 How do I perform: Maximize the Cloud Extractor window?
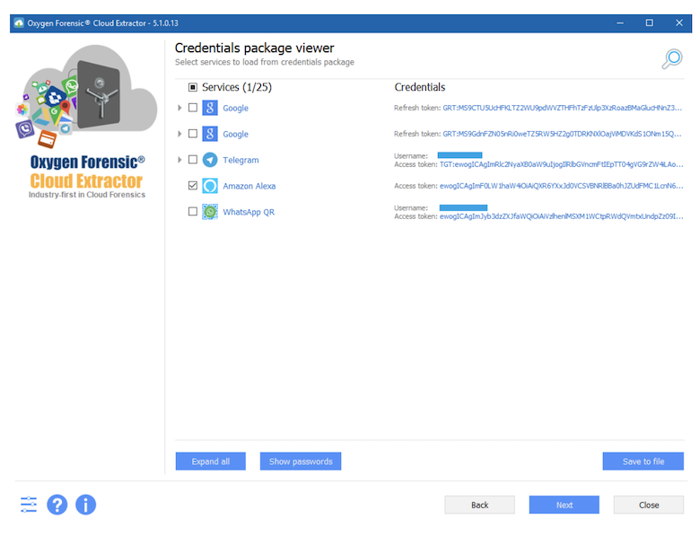click(x=650, y=22)
